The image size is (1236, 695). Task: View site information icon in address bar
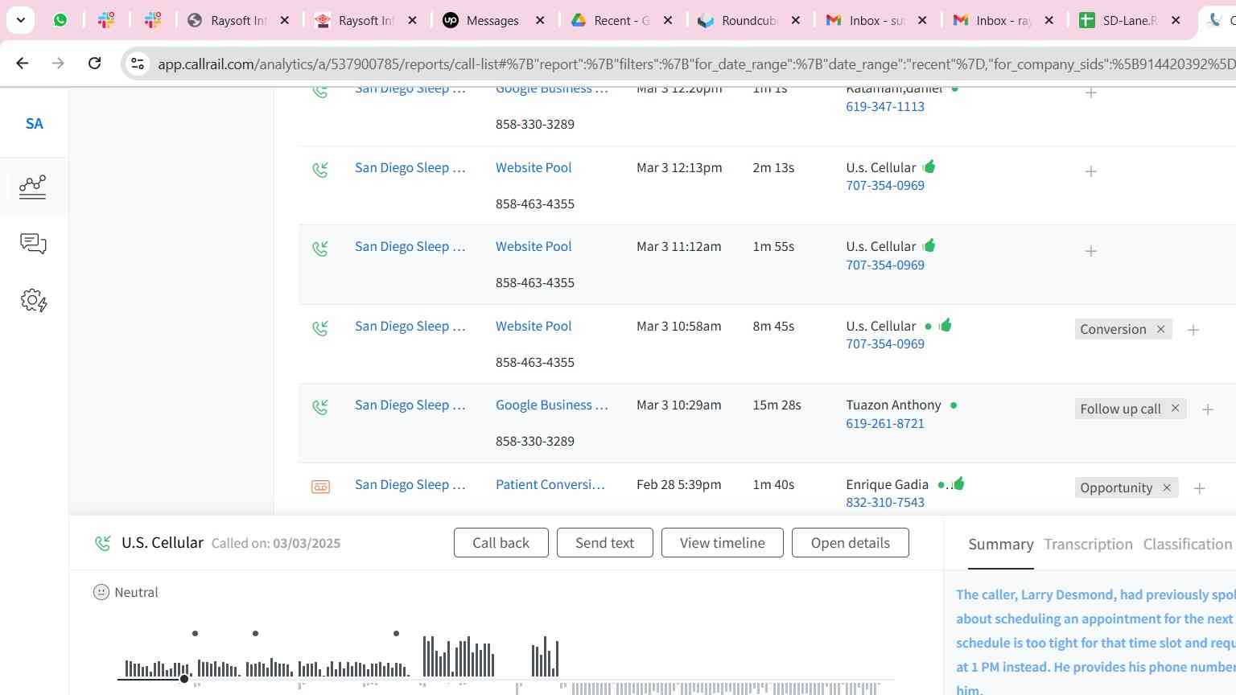pyautogui.click(x=137, y=64)
